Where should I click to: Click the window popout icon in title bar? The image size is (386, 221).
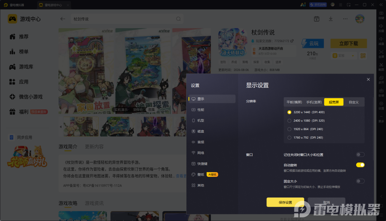coord(349,5)
